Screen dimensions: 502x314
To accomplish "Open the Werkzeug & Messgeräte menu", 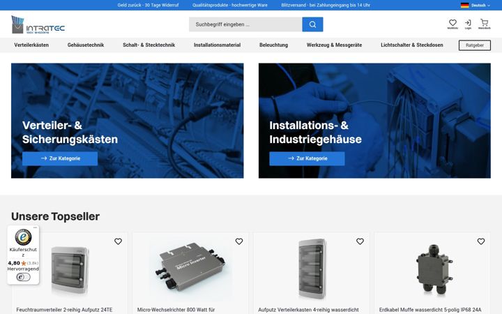I will (x=334, y=45).
